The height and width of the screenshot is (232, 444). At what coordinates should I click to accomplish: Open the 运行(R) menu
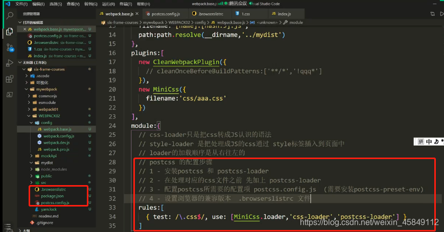coord(108,4)
